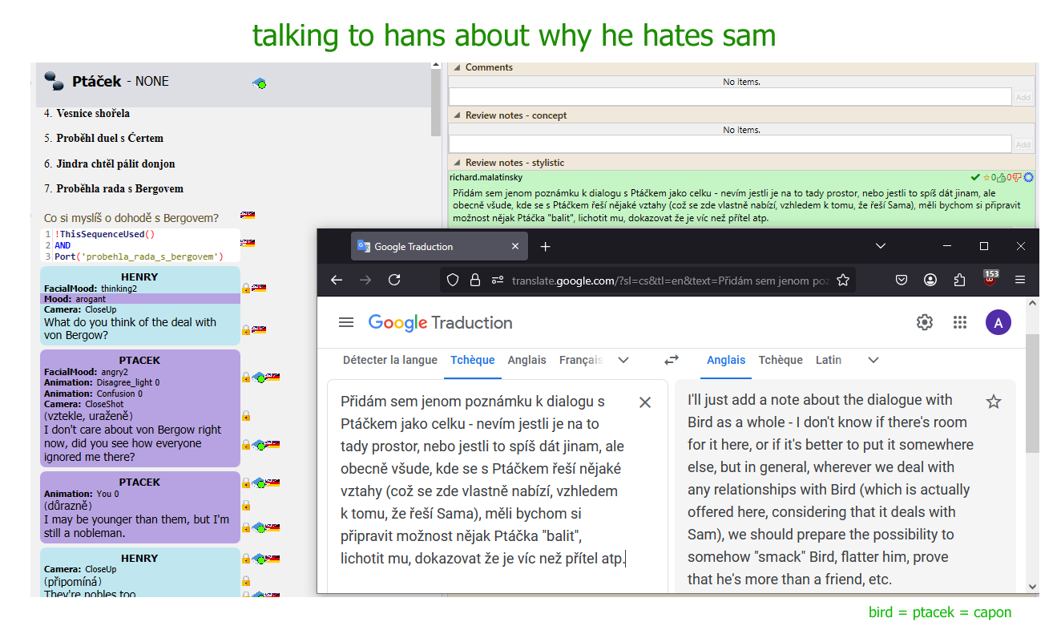Open browser extensions puzzle icon

pyautogui.click(x=959, y=280)
